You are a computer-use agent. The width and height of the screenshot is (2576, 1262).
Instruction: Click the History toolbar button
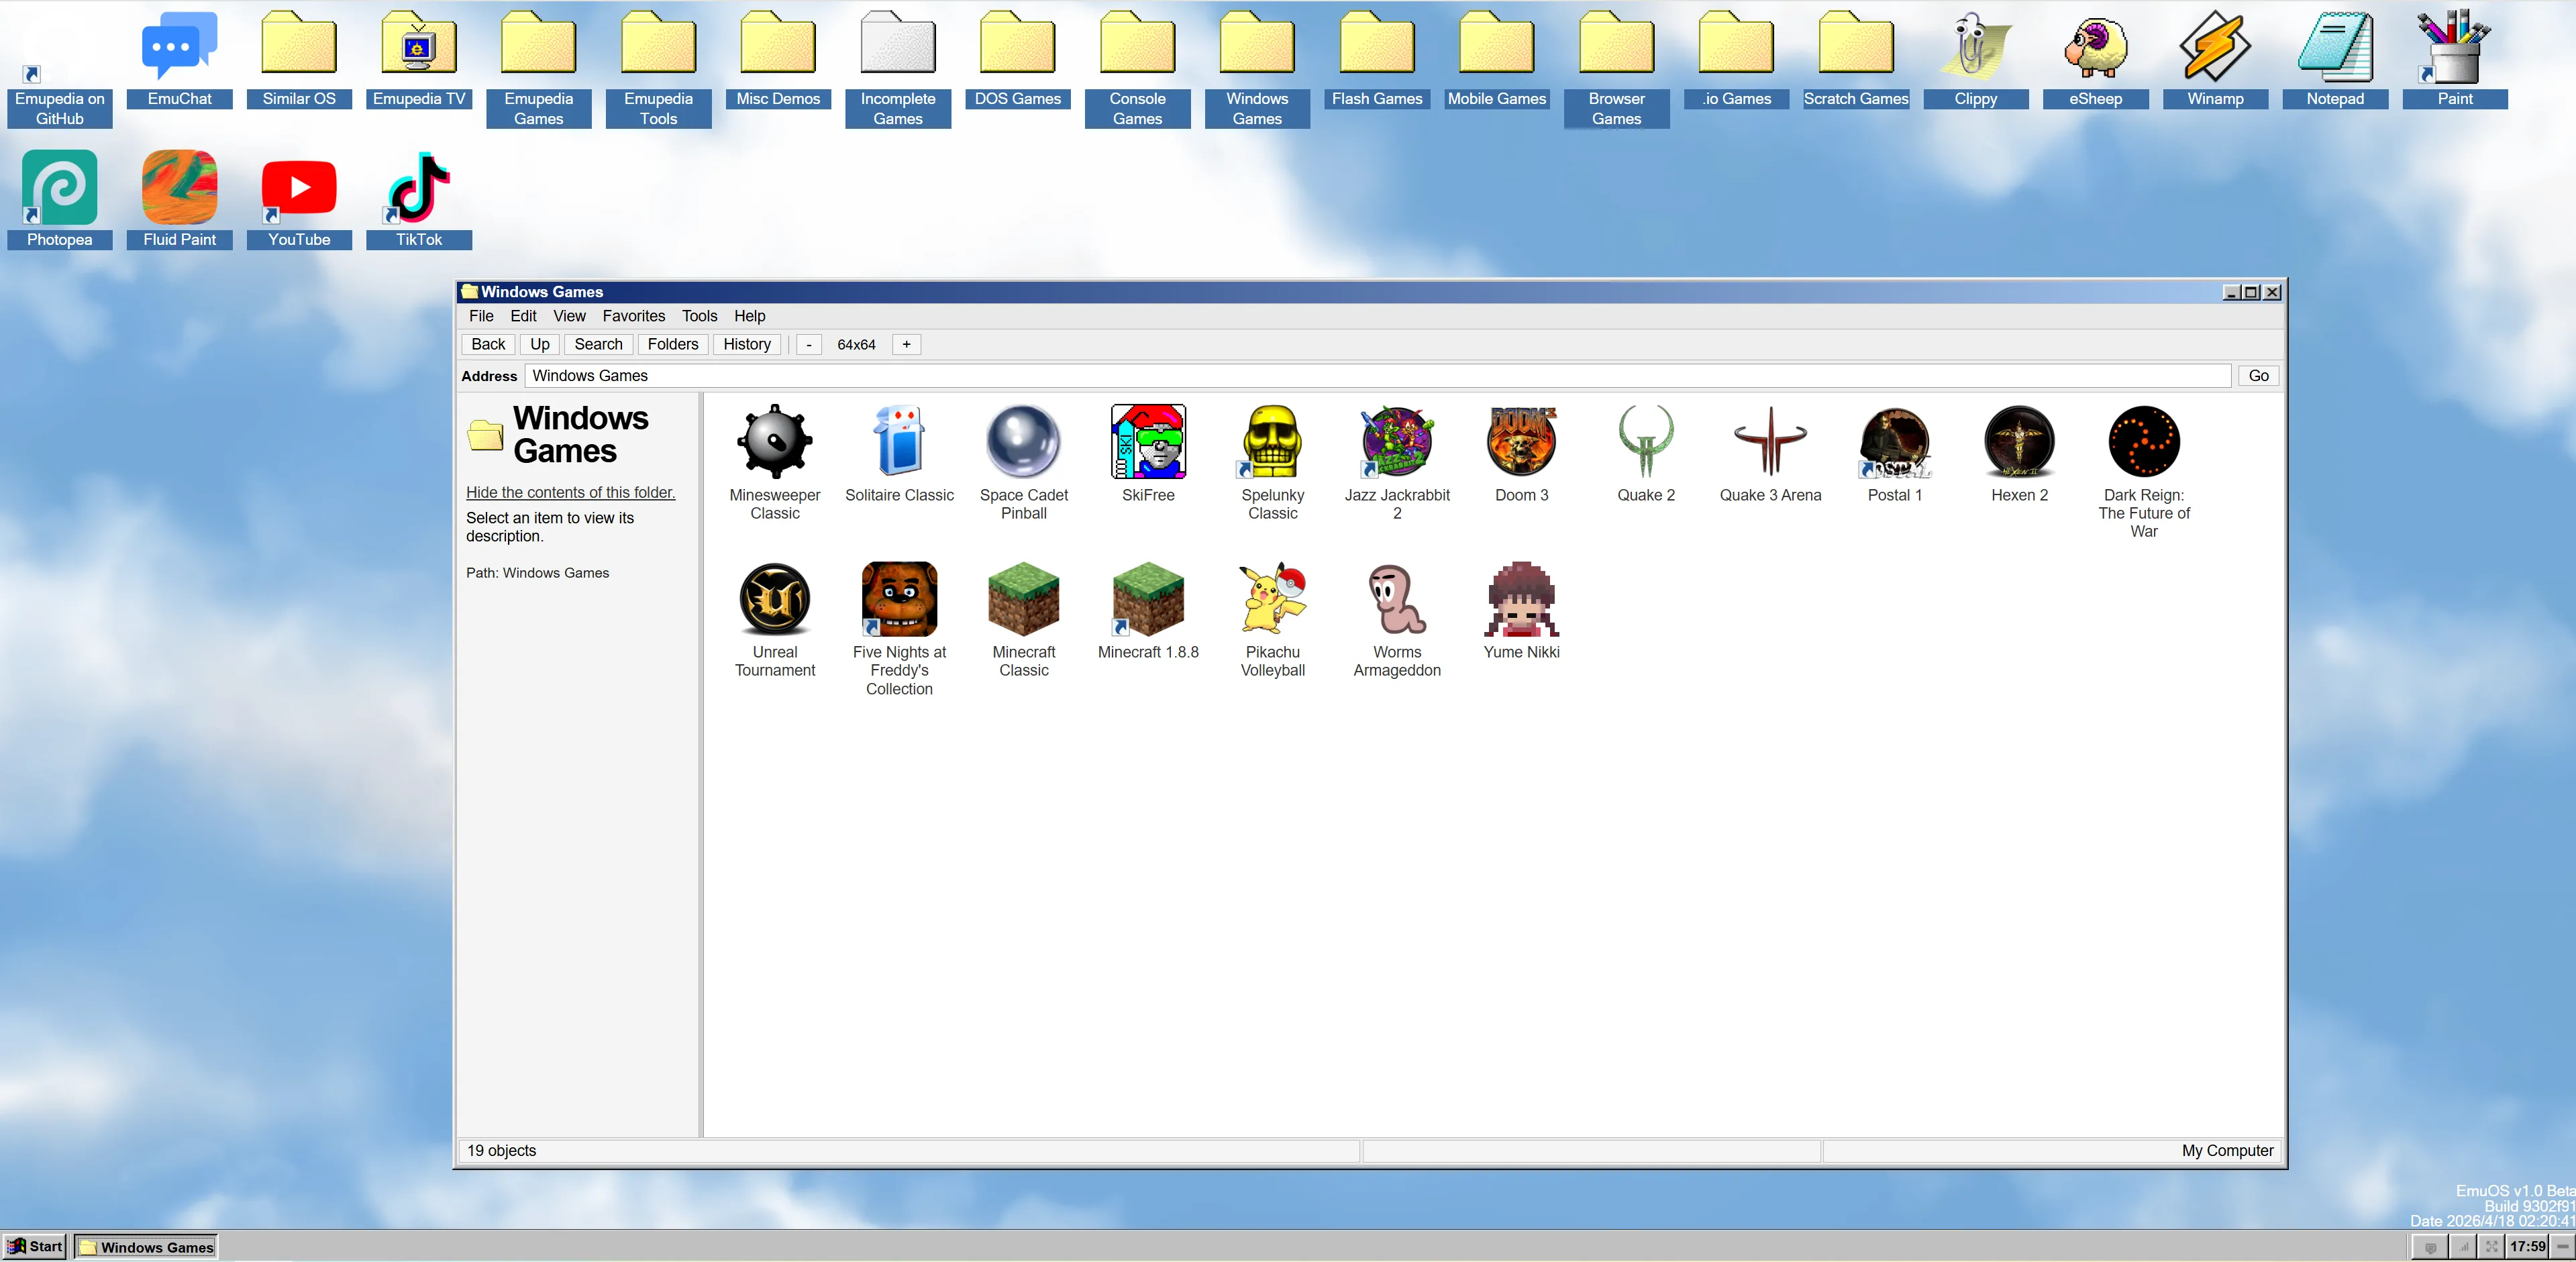746,344
